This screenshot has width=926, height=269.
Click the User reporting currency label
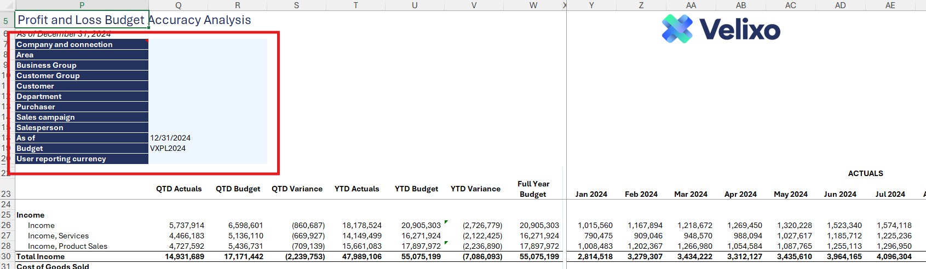81,159
